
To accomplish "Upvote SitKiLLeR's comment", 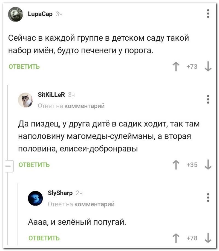I will click(x=176, y=165).
